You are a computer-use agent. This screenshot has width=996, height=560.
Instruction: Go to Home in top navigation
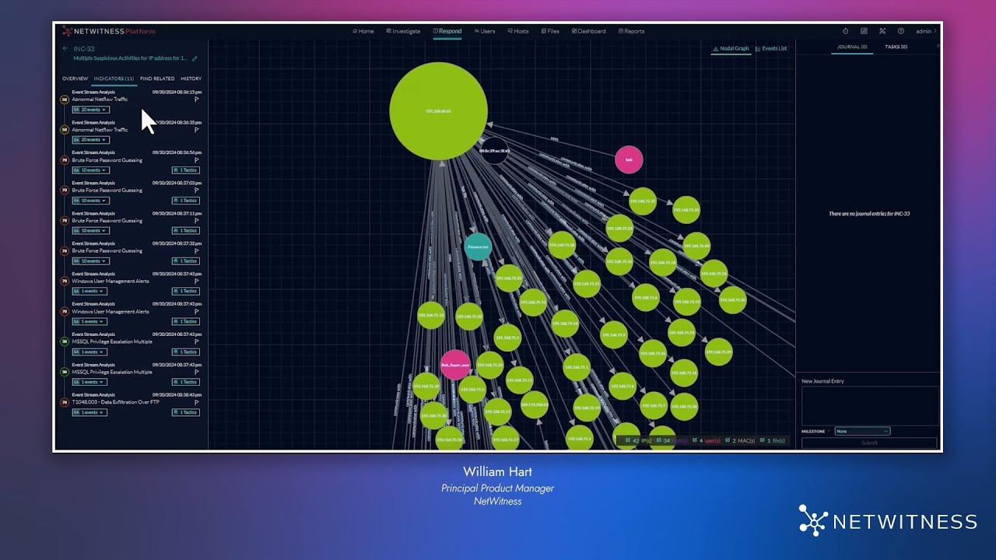[363, 31]
